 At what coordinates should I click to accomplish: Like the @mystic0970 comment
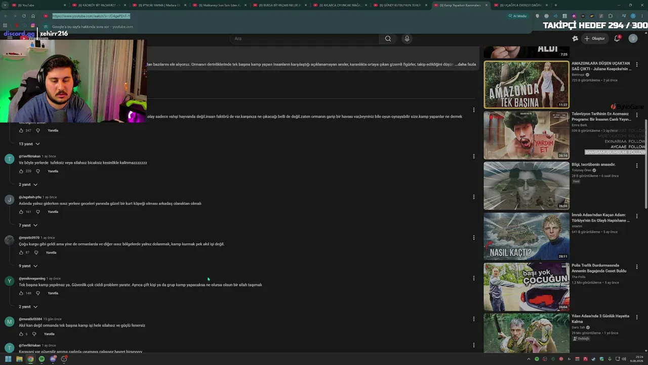coord(21,252)
